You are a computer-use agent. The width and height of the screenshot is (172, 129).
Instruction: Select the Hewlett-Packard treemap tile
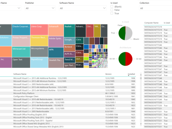pos(56,63)
